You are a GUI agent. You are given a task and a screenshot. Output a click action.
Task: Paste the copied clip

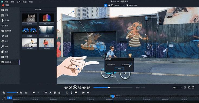tap(59, 93)
